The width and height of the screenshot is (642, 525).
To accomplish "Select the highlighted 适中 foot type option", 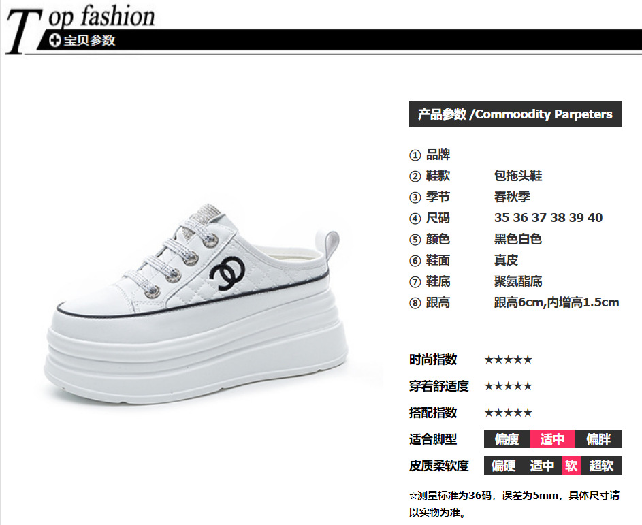I will pyautogui.click(x=552, y=439).
